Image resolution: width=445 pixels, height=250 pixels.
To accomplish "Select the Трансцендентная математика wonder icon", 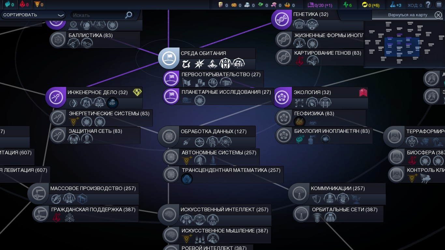I will point(187,179).
